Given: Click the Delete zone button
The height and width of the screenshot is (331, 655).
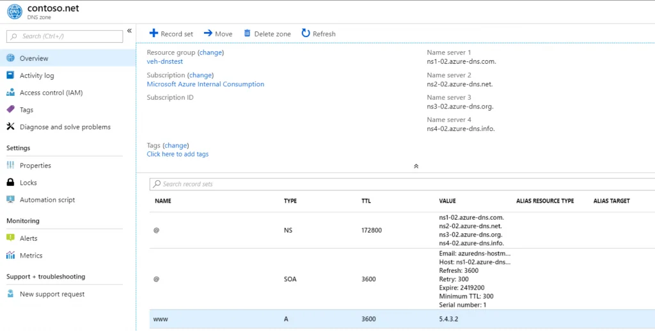Looking at the screenshot, I should coord(267,34).
